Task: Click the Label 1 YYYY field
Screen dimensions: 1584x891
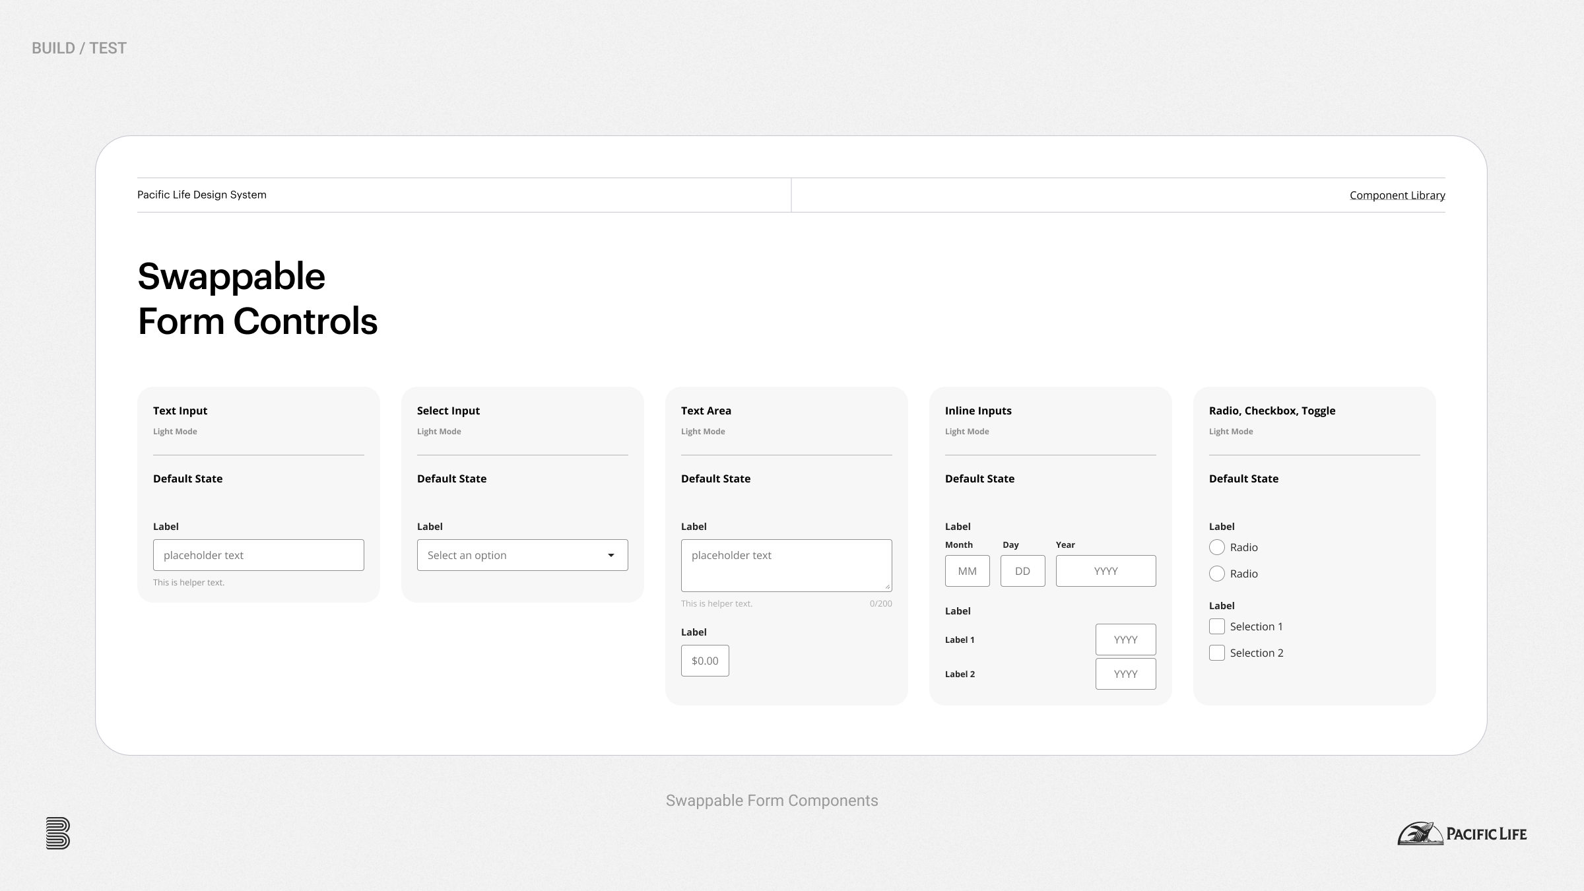Action: [x=1126, y=640]
